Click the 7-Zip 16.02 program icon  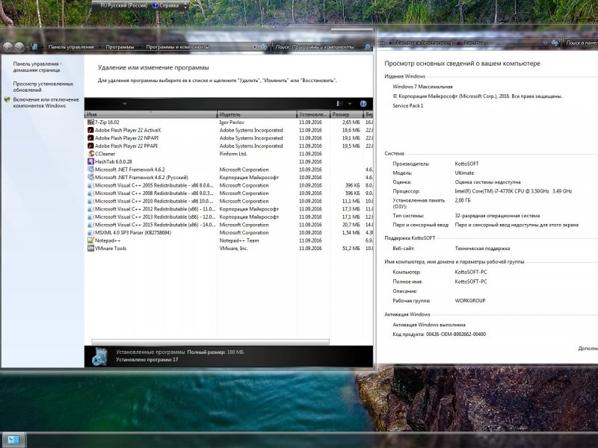pyautogui.click(x=90, y=122)
